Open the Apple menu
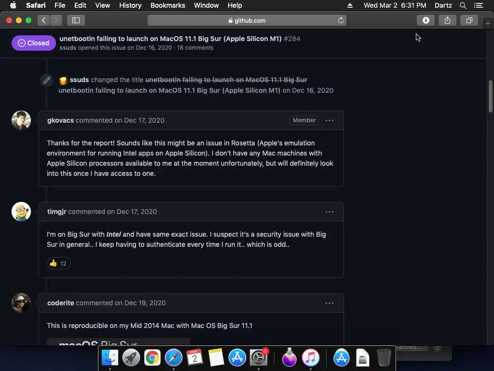 tap(13, 5)
